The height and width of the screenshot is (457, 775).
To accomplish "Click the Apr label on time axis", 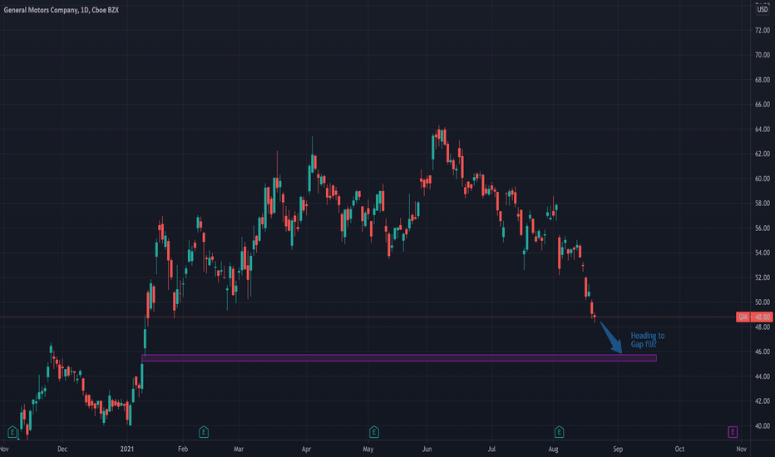I will click(307, 449).
